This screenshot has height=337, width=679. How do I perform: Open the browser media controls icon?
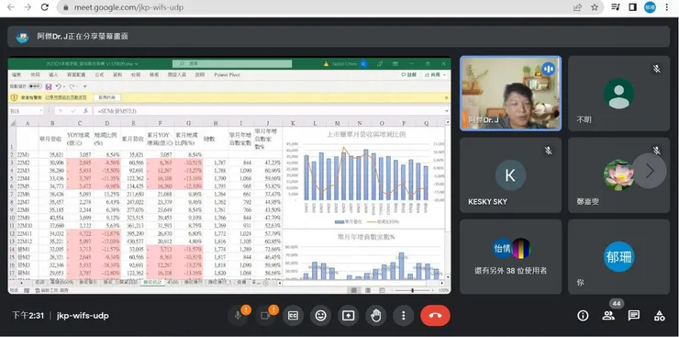[x=616, y=7]
